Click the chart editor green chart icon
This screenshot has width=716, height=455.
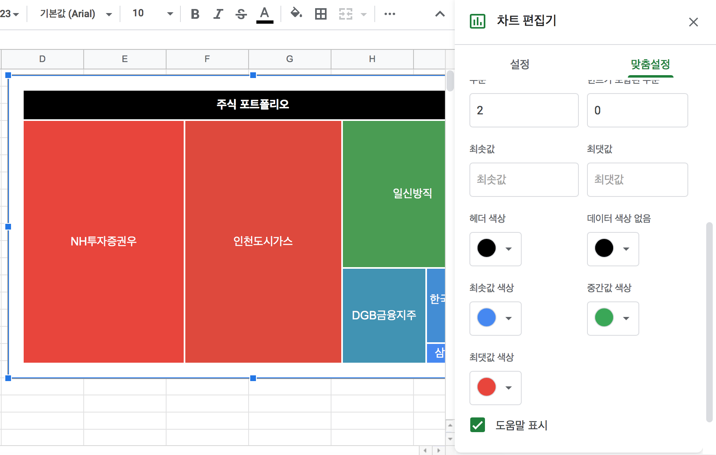(478, 21)
